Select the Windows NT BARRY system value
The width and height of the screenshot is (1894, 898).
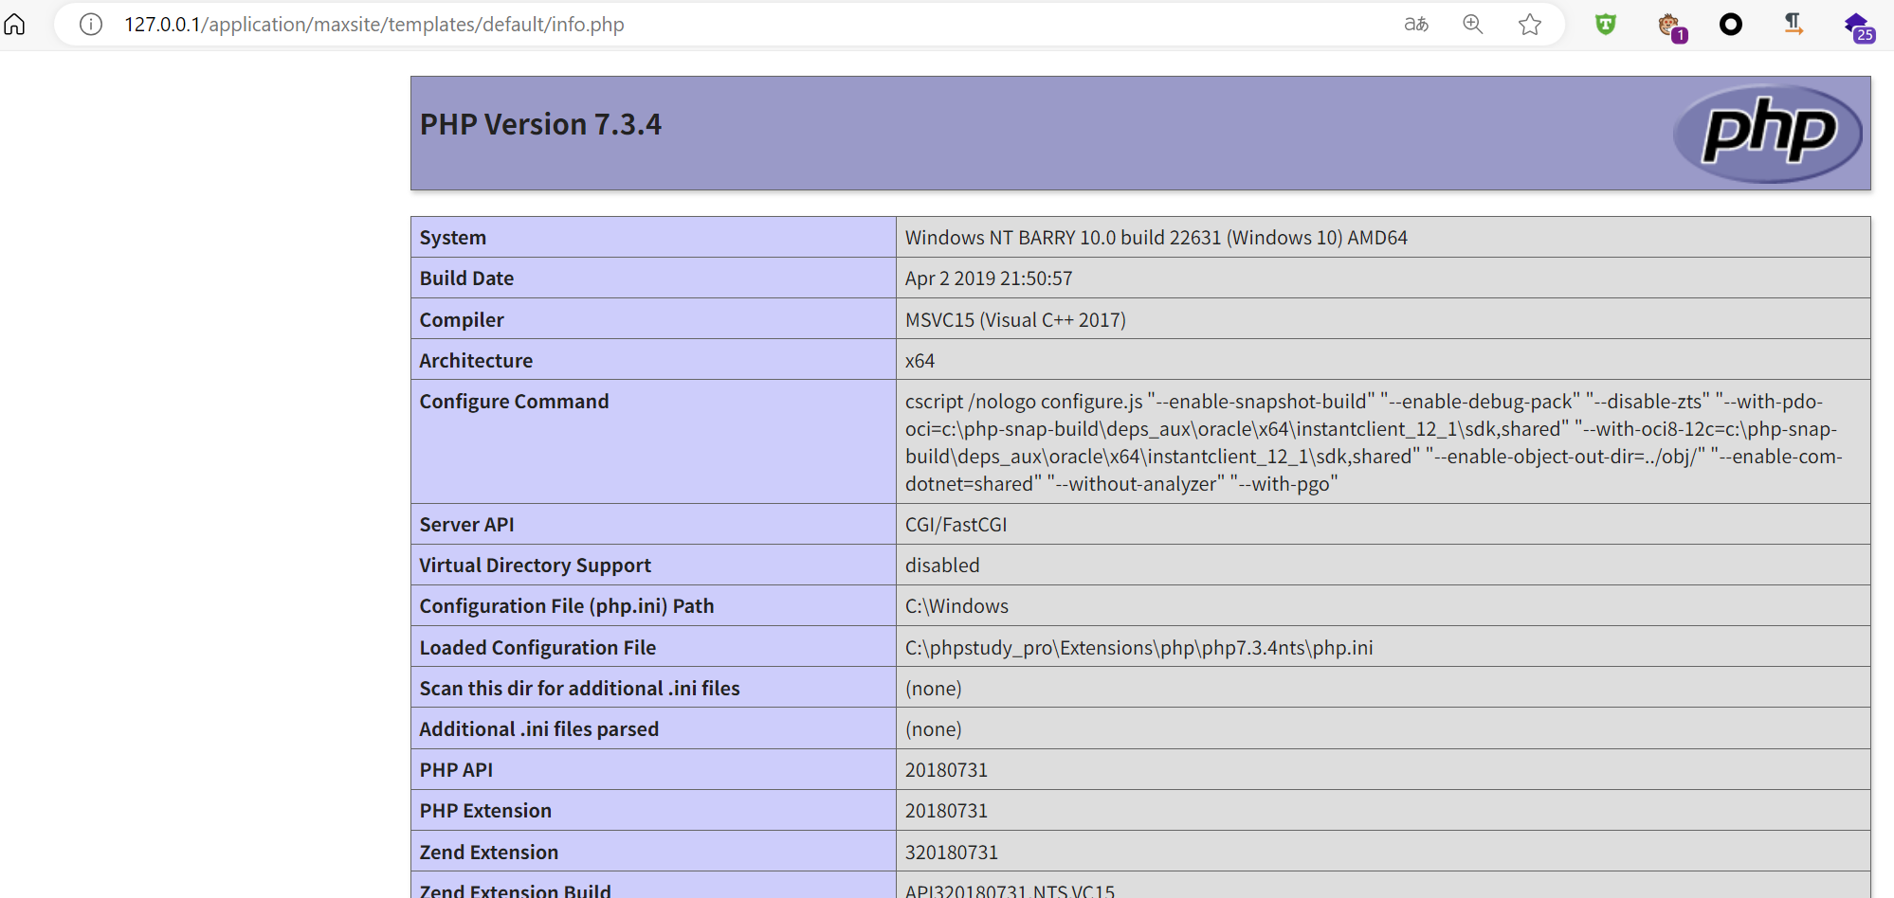(1156, 238)
